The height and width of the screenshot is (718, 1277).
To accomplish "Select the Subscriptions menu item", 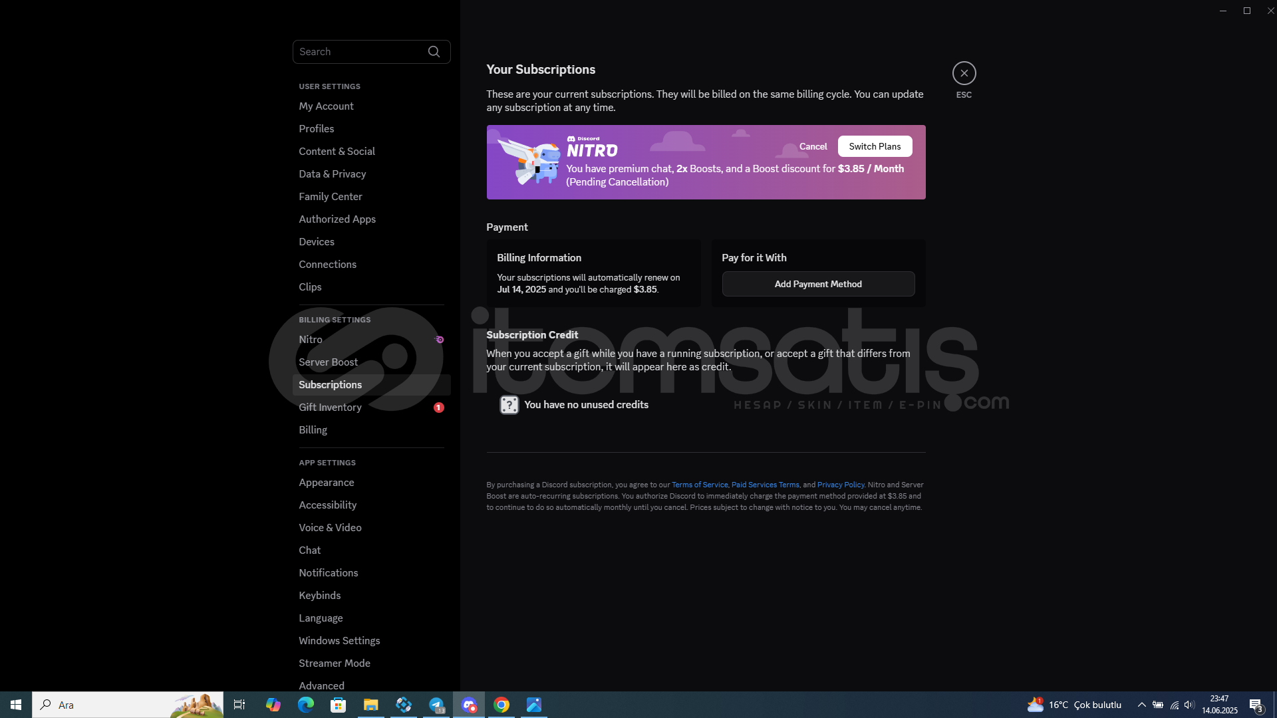I will [371, 385].
